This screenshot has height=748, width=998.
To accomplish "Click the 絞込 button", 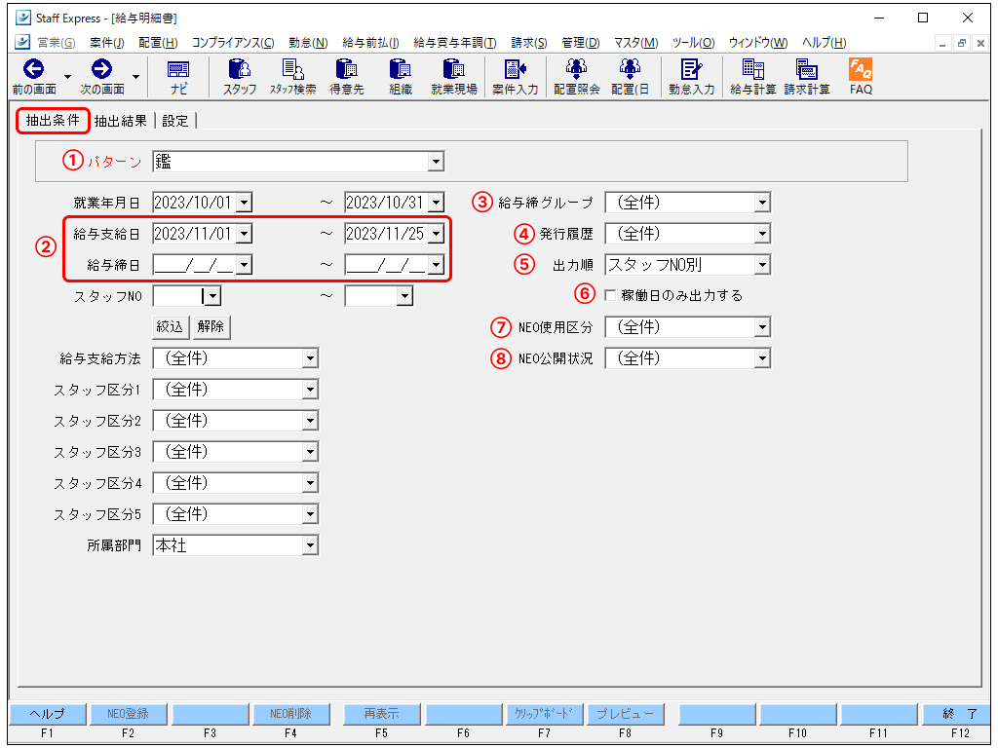I will 171,327.
